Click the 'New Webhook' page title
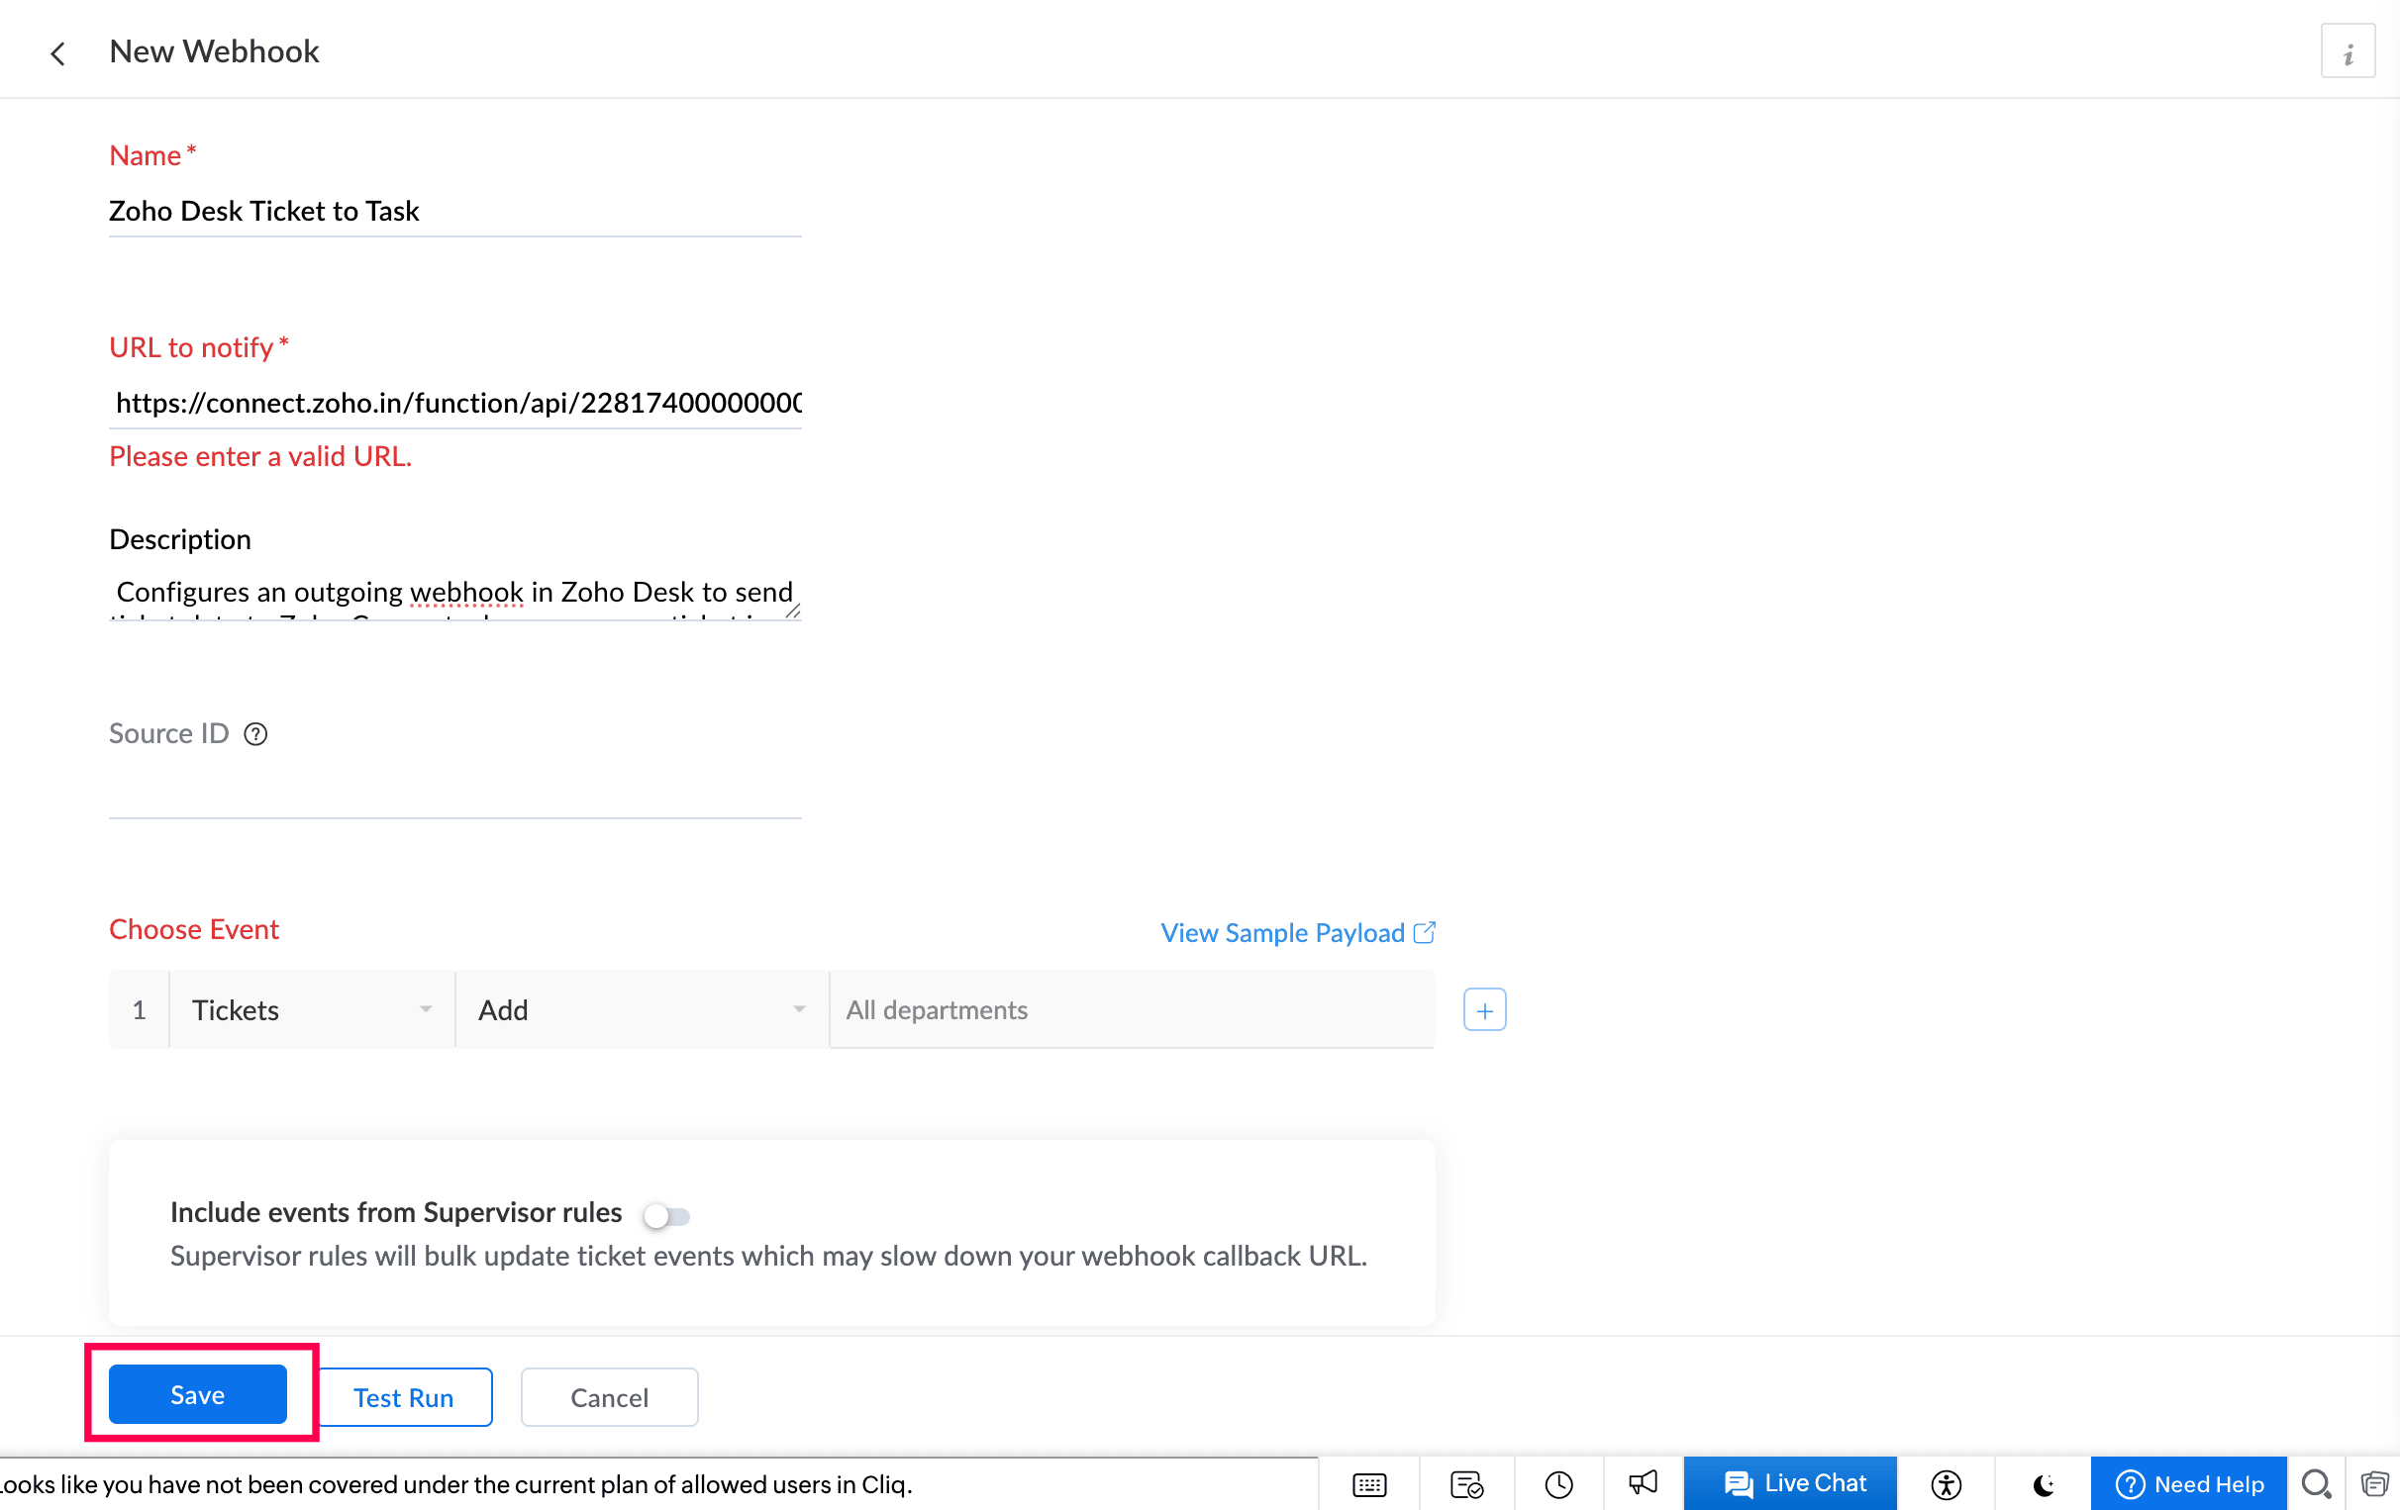Image resolution: width=2400 pixels, height=1510 pixels. [x=214, y=50]
